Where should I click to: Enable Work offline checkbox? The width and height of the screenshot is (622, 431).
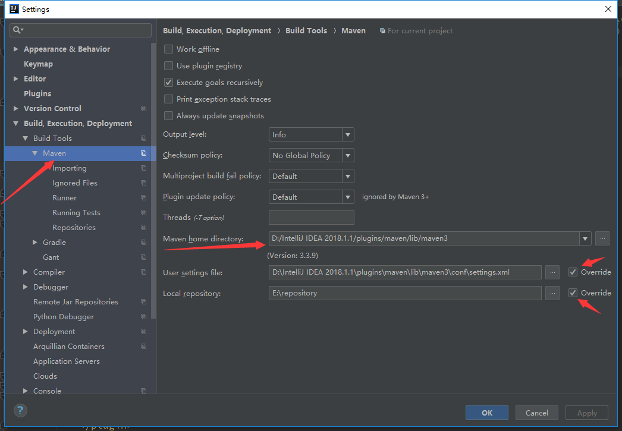(169, 49)
